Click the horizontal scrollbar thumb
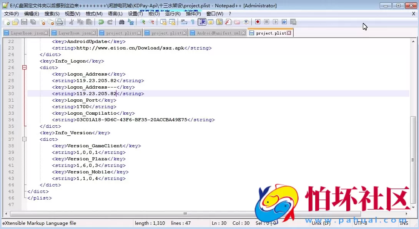This screenshot has width=419, height=229. click(x=185, y=214)
